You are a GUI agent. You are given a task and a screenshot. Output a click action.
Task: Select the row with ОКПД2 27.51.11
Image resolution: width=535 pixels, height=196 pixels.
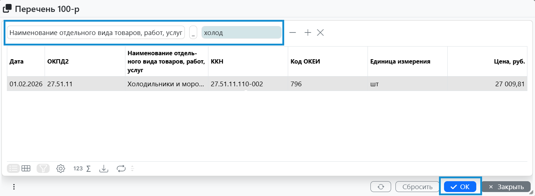(x=60, y=84)
